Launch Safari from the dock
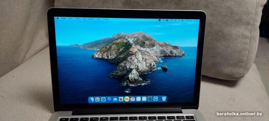Screen dimensions: 269x121 (x=103, y=99)
